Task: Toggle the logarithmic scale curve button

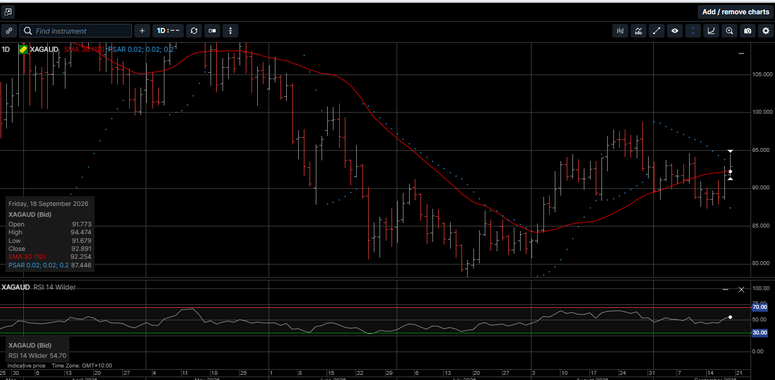Action: [711, 31]
